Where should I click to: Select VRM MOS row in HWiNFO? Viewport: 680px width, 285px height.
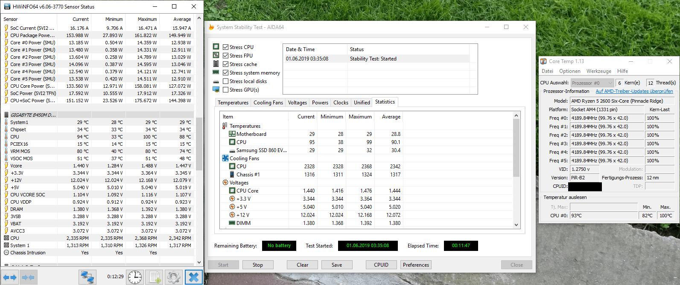(97, 151)
